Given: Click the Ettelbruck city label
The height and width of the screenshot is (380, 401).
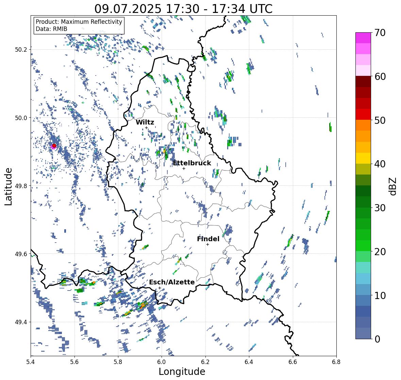Looking at the screenshot, I should 192,163.
